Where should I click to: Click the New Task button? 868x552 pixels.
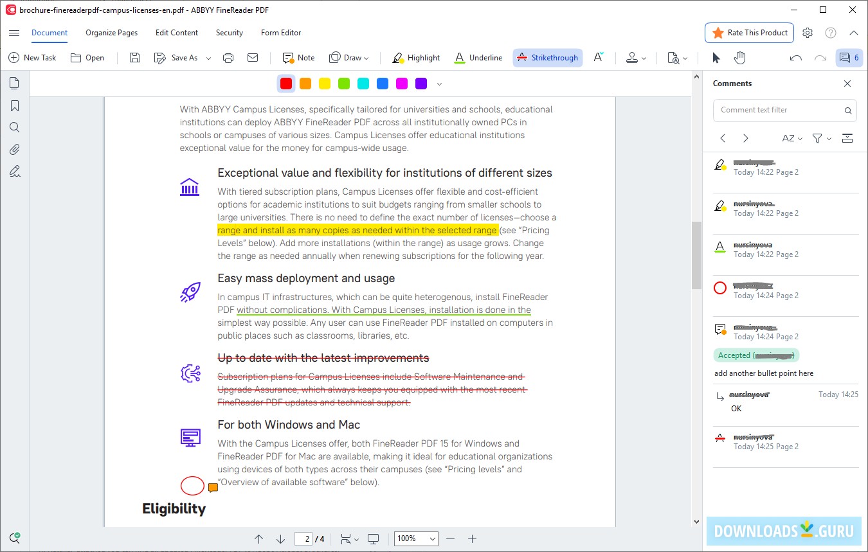[x=32, y=58]
